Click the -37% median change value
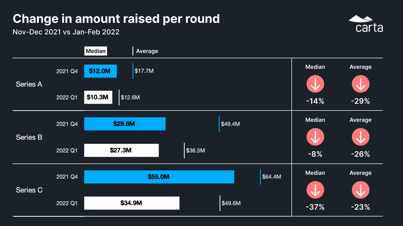 point(315,207)
